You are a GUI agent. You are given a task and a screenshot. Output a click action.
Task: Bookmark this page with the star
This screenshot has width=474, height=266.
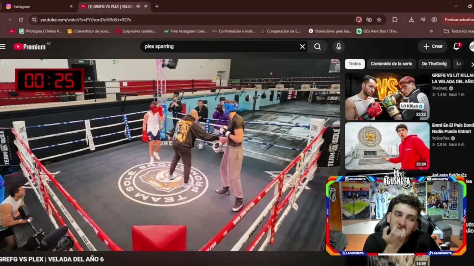tap(379, 20)
